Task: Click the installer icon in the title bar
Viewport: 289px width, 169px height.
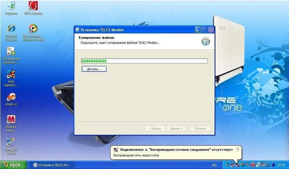Action: [x=78, y=30]
